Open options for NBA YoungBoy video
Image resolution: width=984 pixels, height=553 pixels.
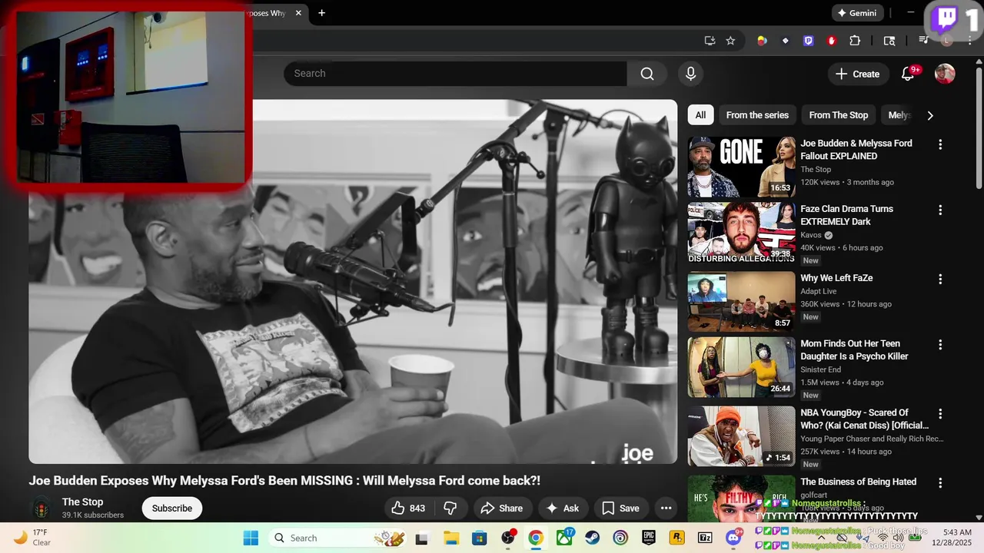tap(939, 413)
